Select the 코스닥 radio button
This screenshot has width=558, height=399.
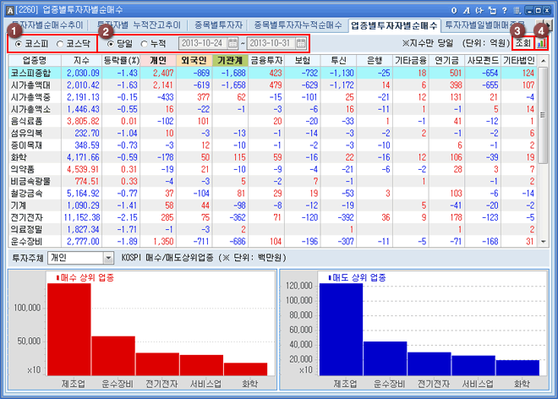(x=59, y=43)
